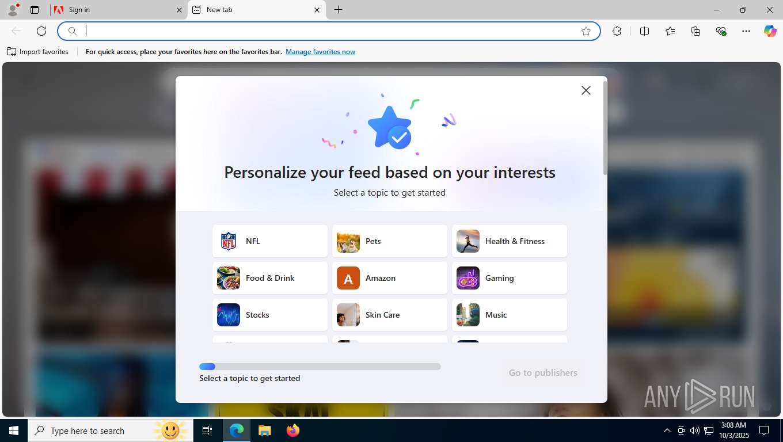Open Browser essentials heart icon
Viewport: 783px width, 442px height.
pos(721,31)
